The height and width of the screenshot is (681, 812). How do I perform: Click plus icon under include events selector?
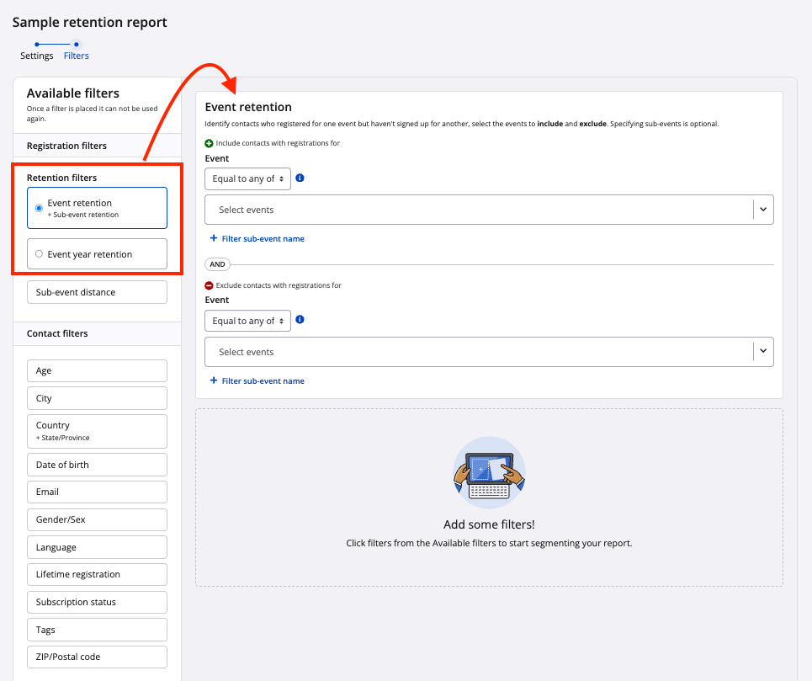click(x=214, y=238)
